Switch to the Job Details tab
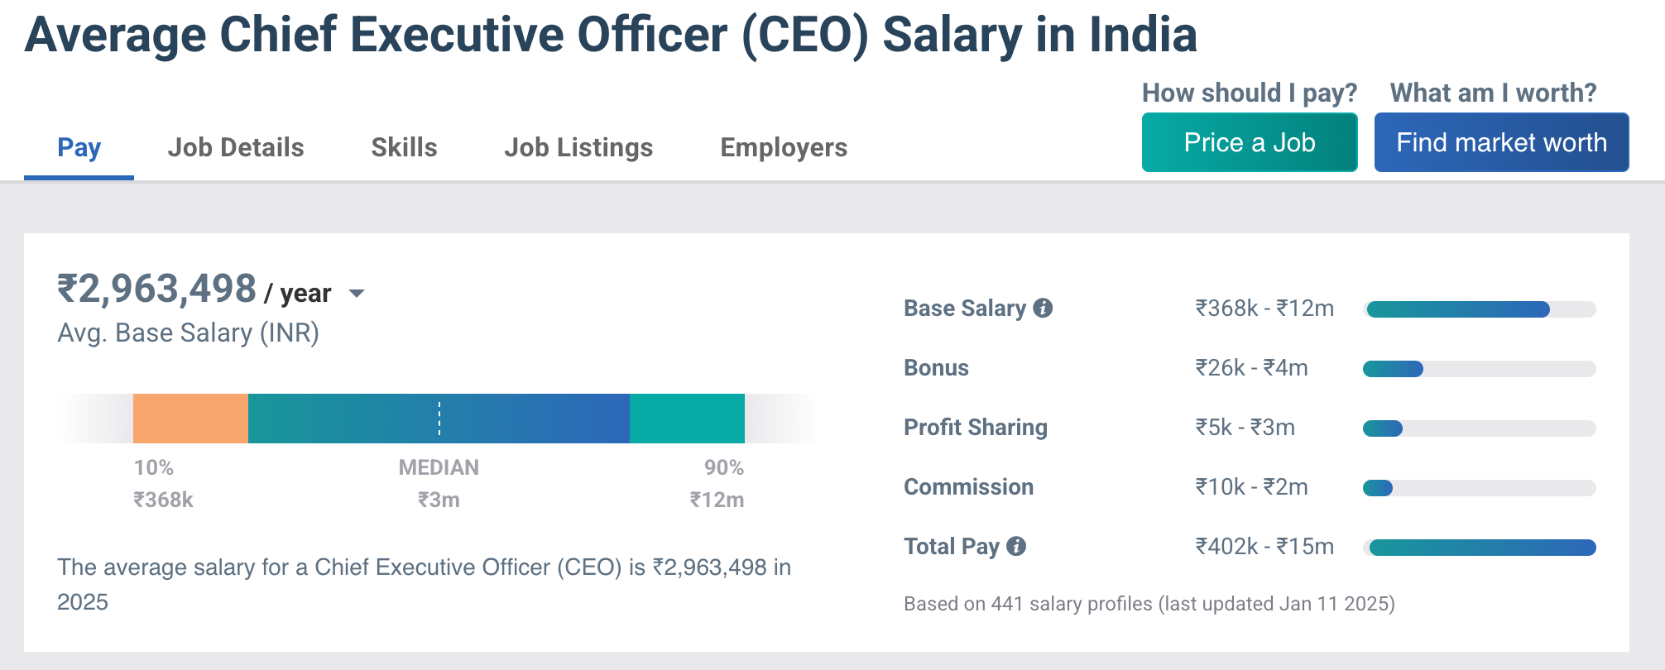 (x=236, y=147)
